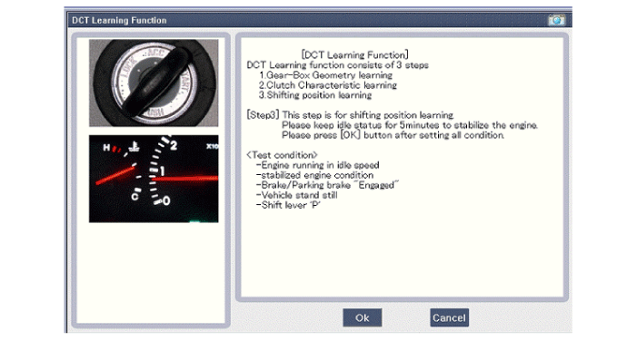
Task: Click the ignition key switch image
Action: [x=154, y=83]
